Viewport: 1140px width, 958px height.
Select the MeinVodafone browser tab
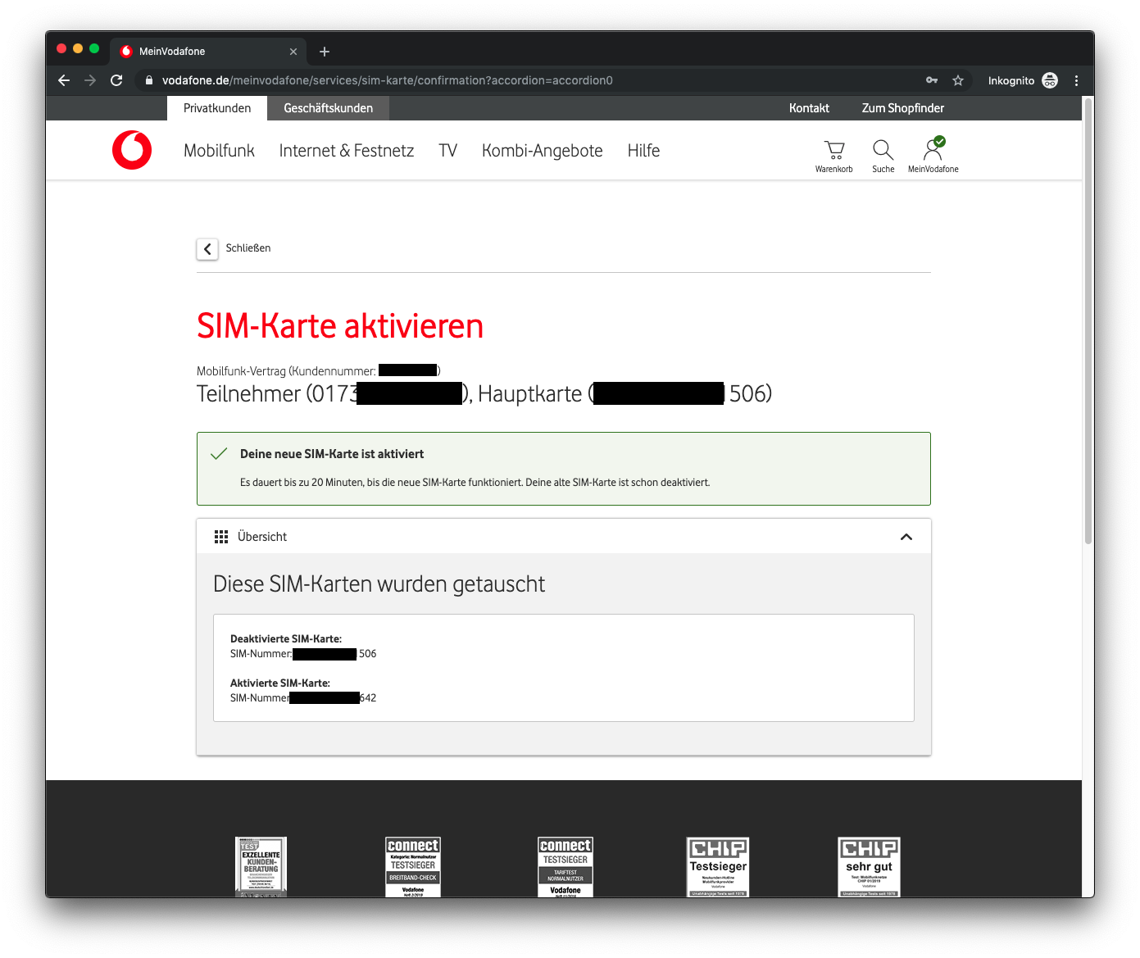(207, 52)
